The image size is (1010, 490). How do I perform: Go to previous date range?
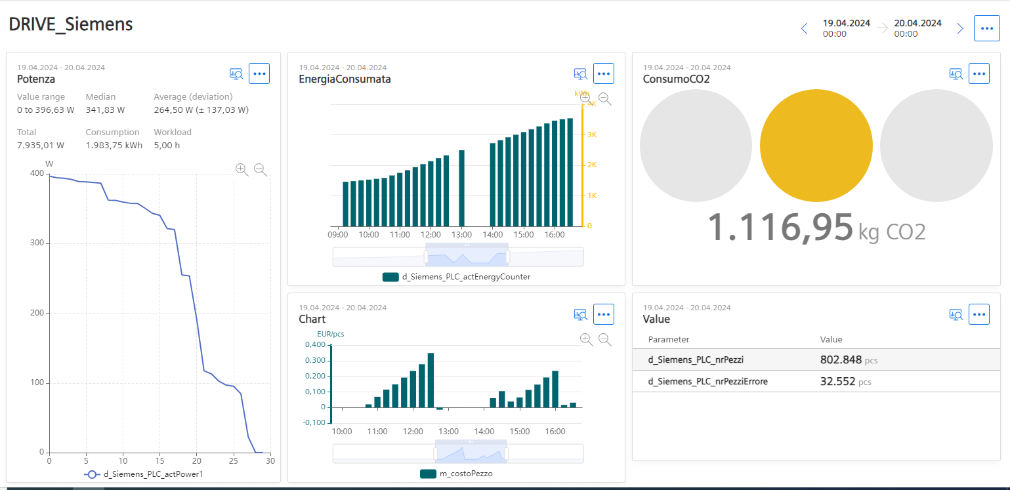click(x=804, y=29)
